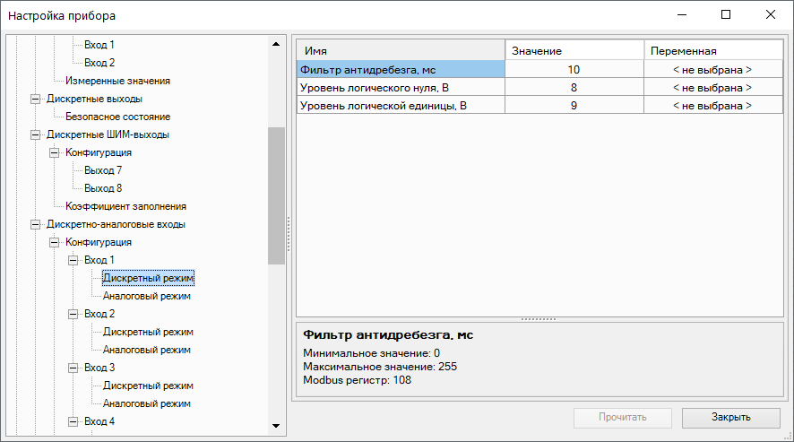Select the Выход 8 tree item
Viewport: 794px width, 442px height.
coord(103,188)
